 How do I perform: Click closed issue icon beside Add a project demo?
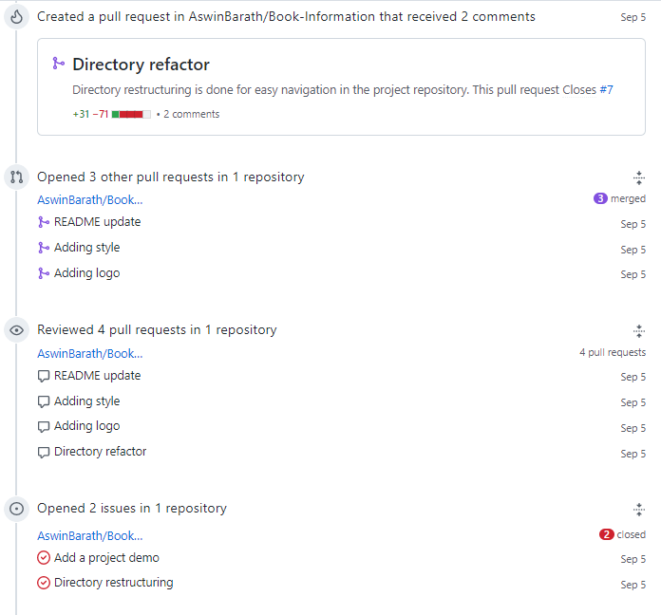point(44,558)
